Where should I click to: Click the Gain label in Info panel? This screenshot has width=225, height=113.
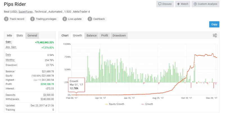tap(9, 42)
